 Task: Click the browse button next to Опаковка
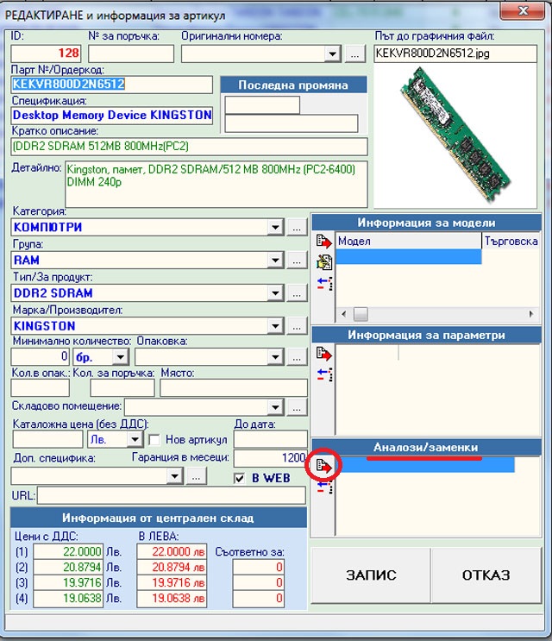[x=297, y=357]
